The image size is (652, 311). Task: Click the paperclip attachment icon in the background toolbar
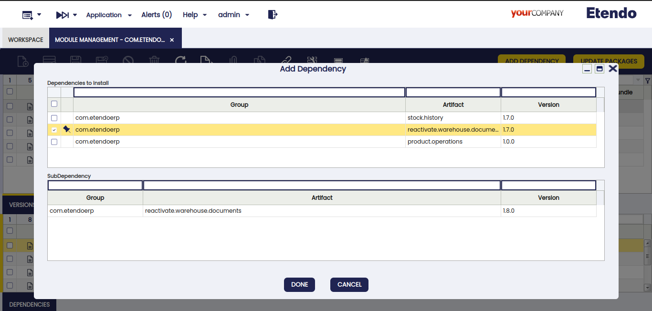coord(233,61)
